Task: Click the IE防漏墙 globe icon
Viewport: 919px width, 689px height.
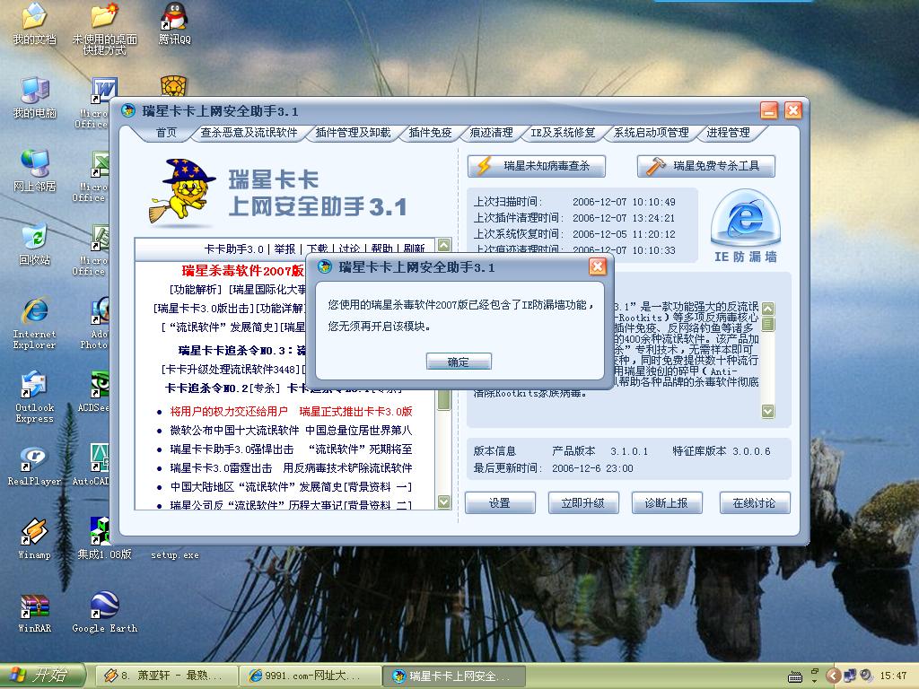Action: 746,217
